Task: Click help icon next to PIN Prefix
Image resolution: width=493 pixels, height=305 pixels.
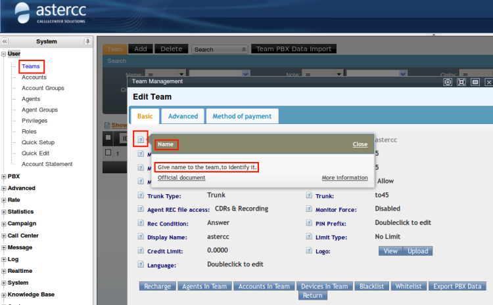Action: click(x=309, y=223)
